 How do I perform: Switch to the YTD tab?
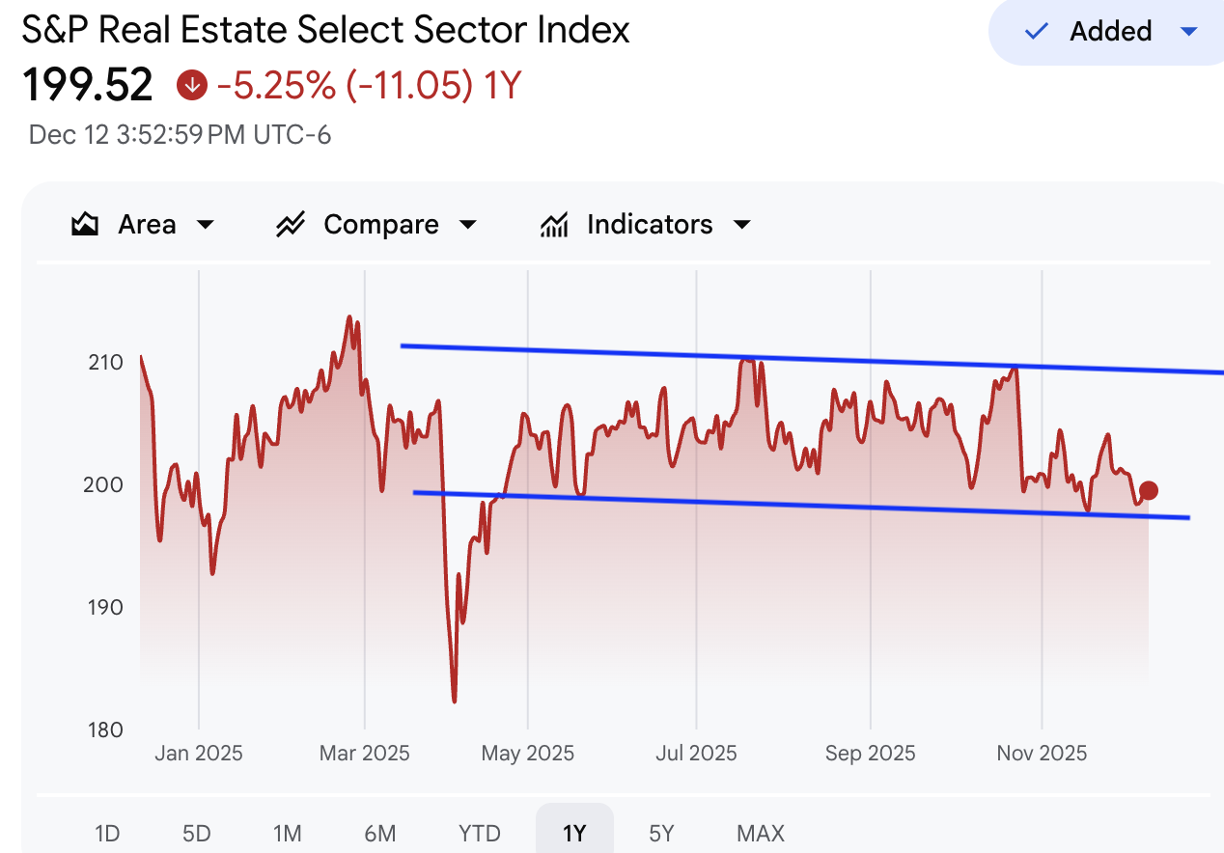click(480, 832)
